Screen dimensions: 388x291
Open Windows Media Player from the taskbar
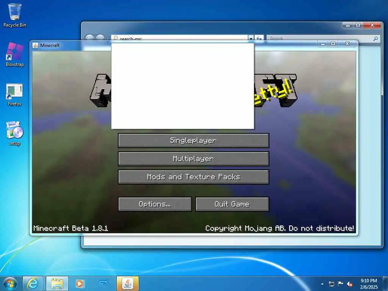point(80,283)
